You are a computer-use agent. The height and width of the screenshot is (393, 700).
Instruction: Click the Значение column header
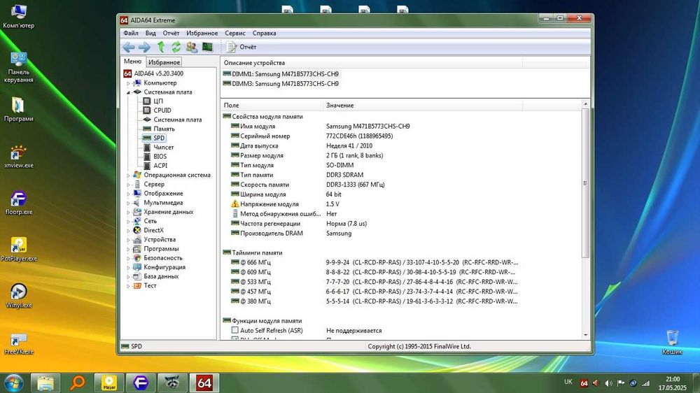coord(422,106)
